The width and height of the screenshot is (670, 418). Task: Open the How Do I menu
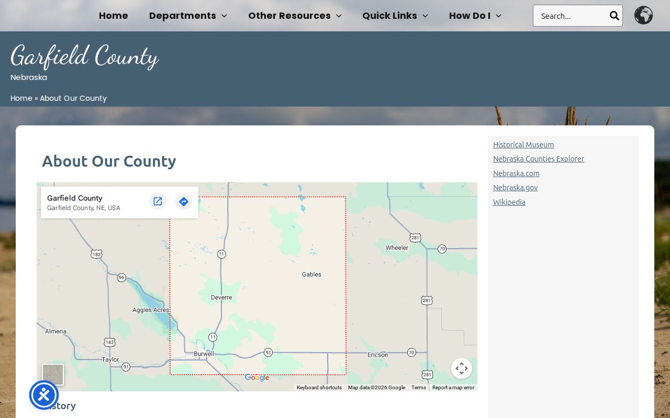[470, 16]
